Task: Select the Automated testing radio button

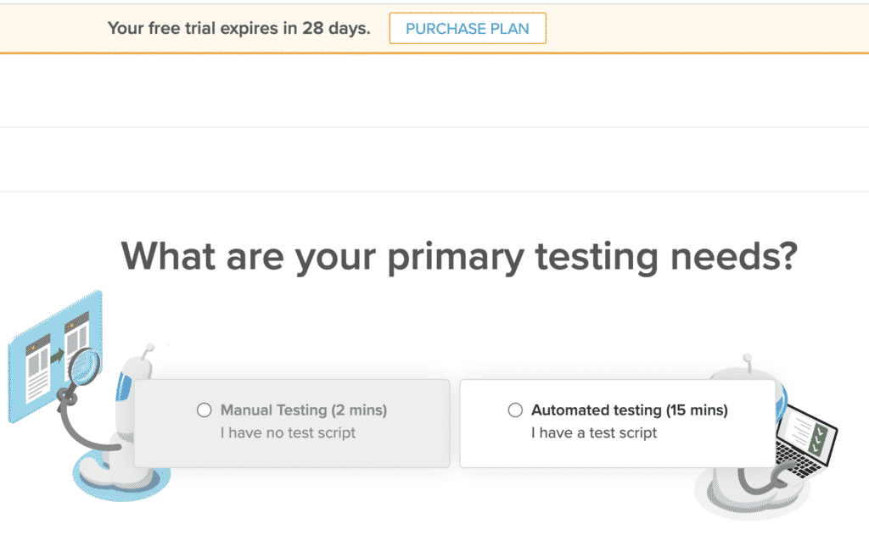Action: point(515,410)
